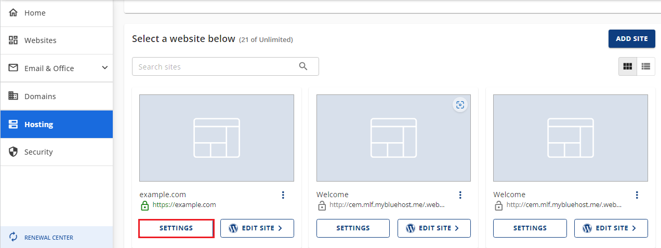Switch to grid view

click(627, 66)
